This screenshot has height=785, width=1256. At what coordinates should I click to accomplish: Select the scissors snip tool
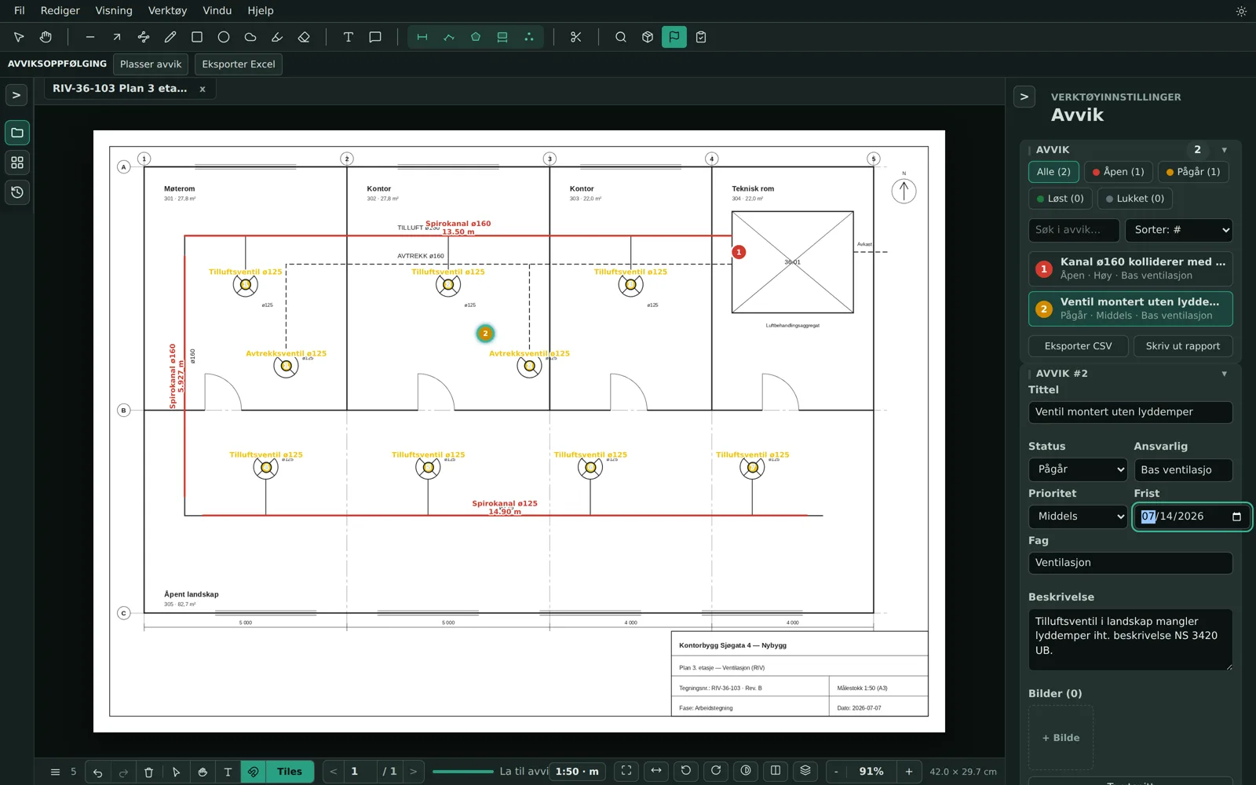(576, 37)
